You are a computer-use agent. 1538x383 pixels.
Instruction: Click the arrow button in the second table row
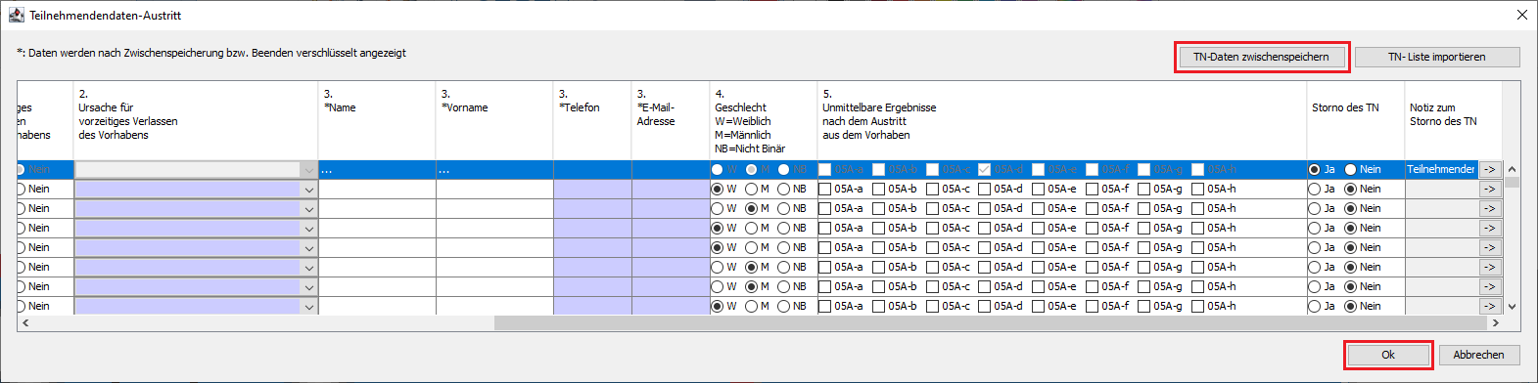click(1489, 189)
